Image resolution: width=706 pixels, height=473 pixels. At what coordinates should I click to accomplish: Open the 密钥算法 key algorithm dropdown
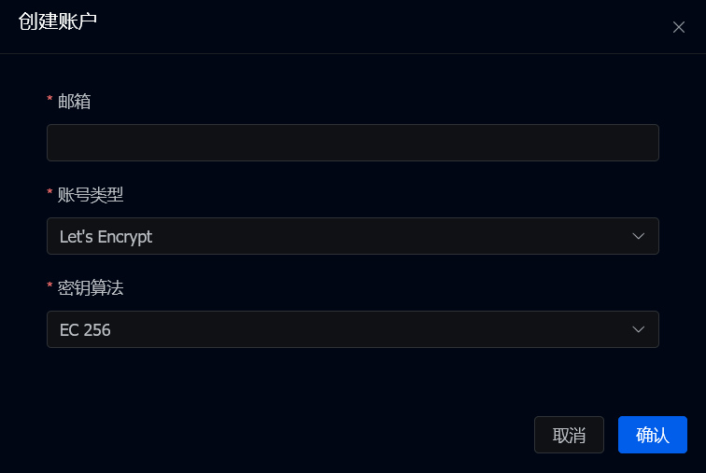pos(352,329)
